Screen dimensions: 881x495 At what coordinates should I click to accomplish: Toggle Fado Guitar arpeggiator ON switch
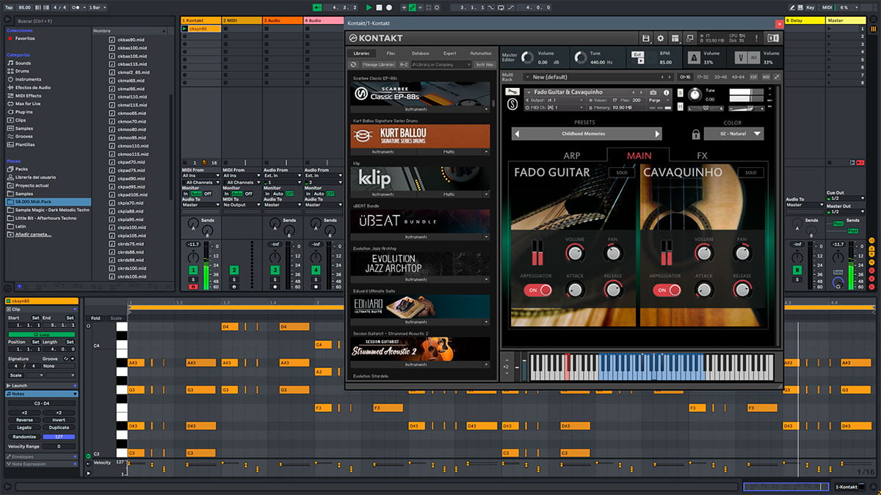click(538, 290)
